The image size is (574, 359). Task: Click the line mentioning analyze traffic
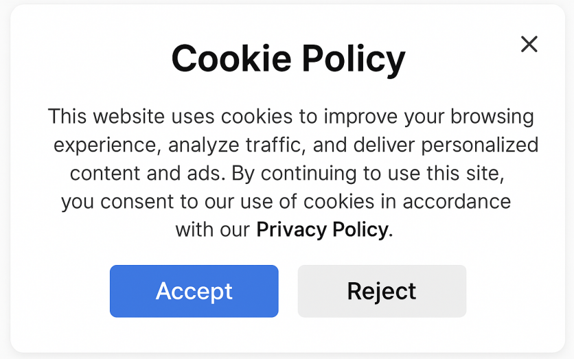(296, 146)
